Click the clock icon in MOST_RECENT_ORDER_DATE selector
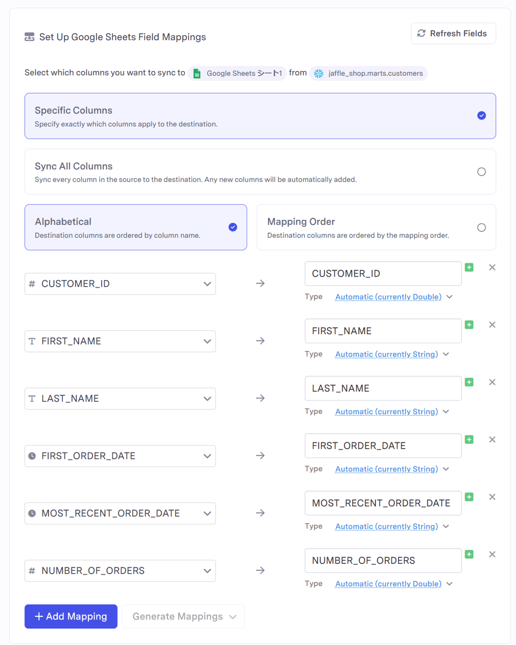The height and width of the screenshot is (645, 516). point(32,513)
